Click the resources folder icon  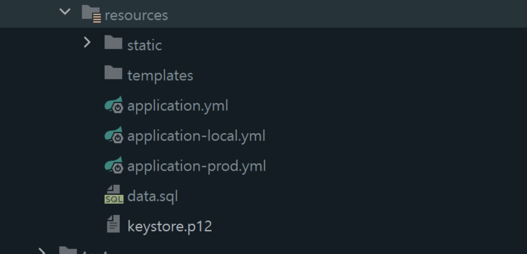coord(91,14)
